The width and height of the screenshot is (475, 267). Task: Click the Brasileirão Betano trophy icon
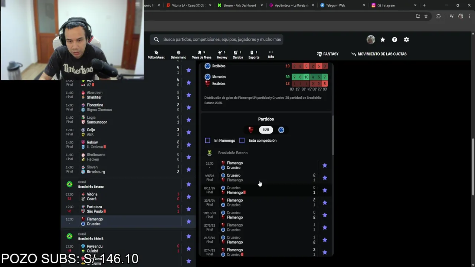click(210, 153)
